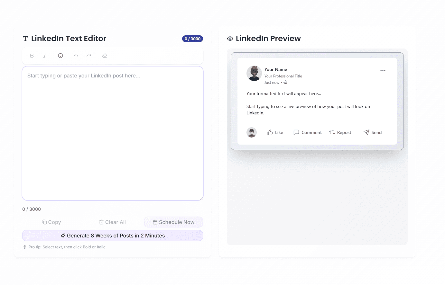The width and height of the screenshot is (445, 285).
Task: Click the 0 / 3000 character counter badge
Action: (x=192, y=39)
